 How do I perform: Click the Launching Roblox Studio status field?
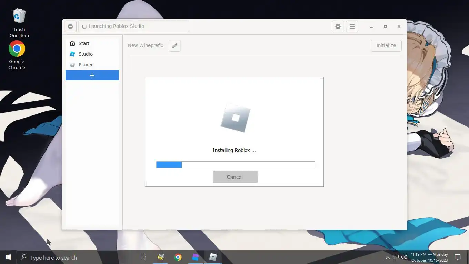pyautogui.click(x=134, y=26)
